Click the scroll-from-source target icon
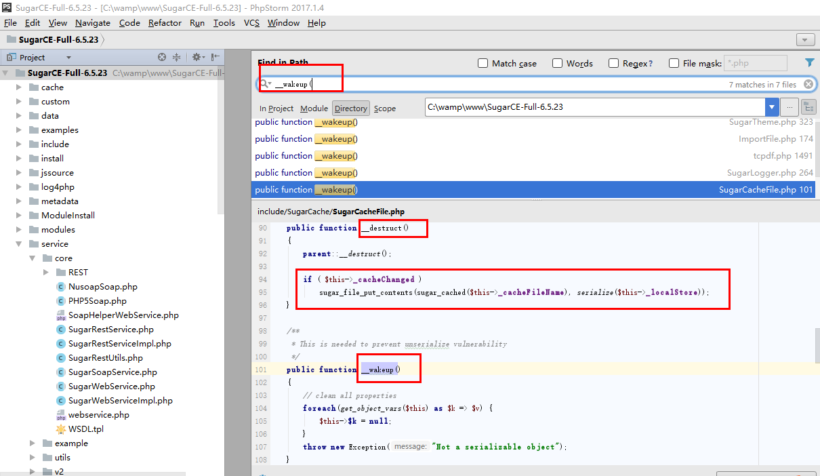The image size is (820, 476). click(x=162, y=58)
